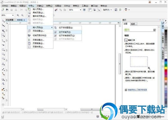Open the 窗口(W) menu
This screenshot has height=120, width=168.
tap(94, 6)
